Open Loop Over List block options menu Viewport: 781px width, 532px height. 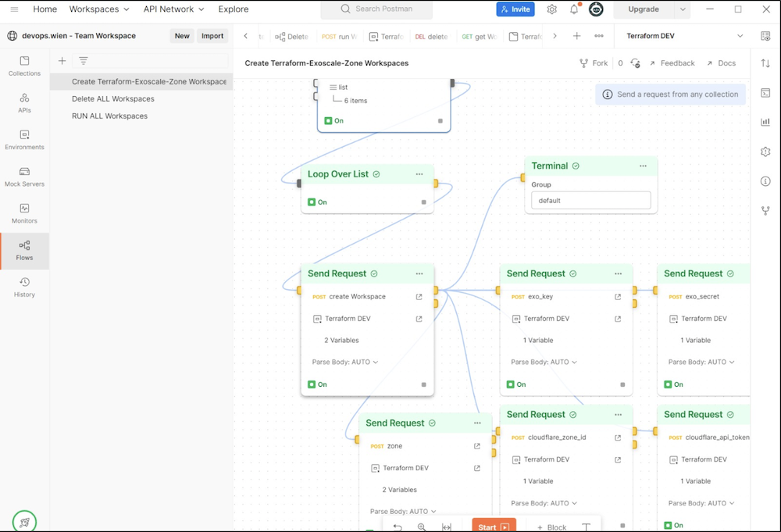pyautogui.click(x=419, y=174)
